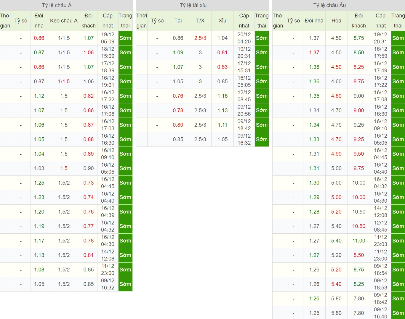The height and width of the screenshot is (319, 405).
Task: Click the 'Tỷ lệ châu Âu' table title
Action: [329, 5]
